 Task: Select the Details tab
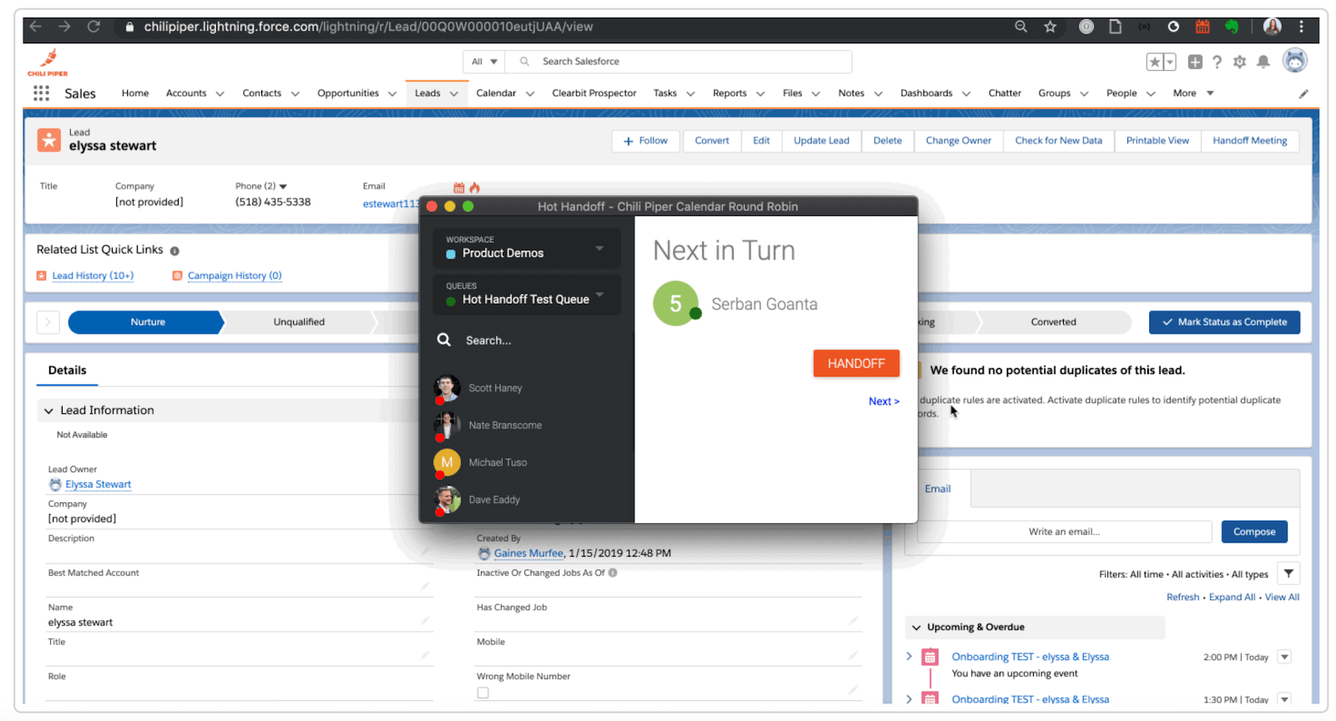click(67, 371)
